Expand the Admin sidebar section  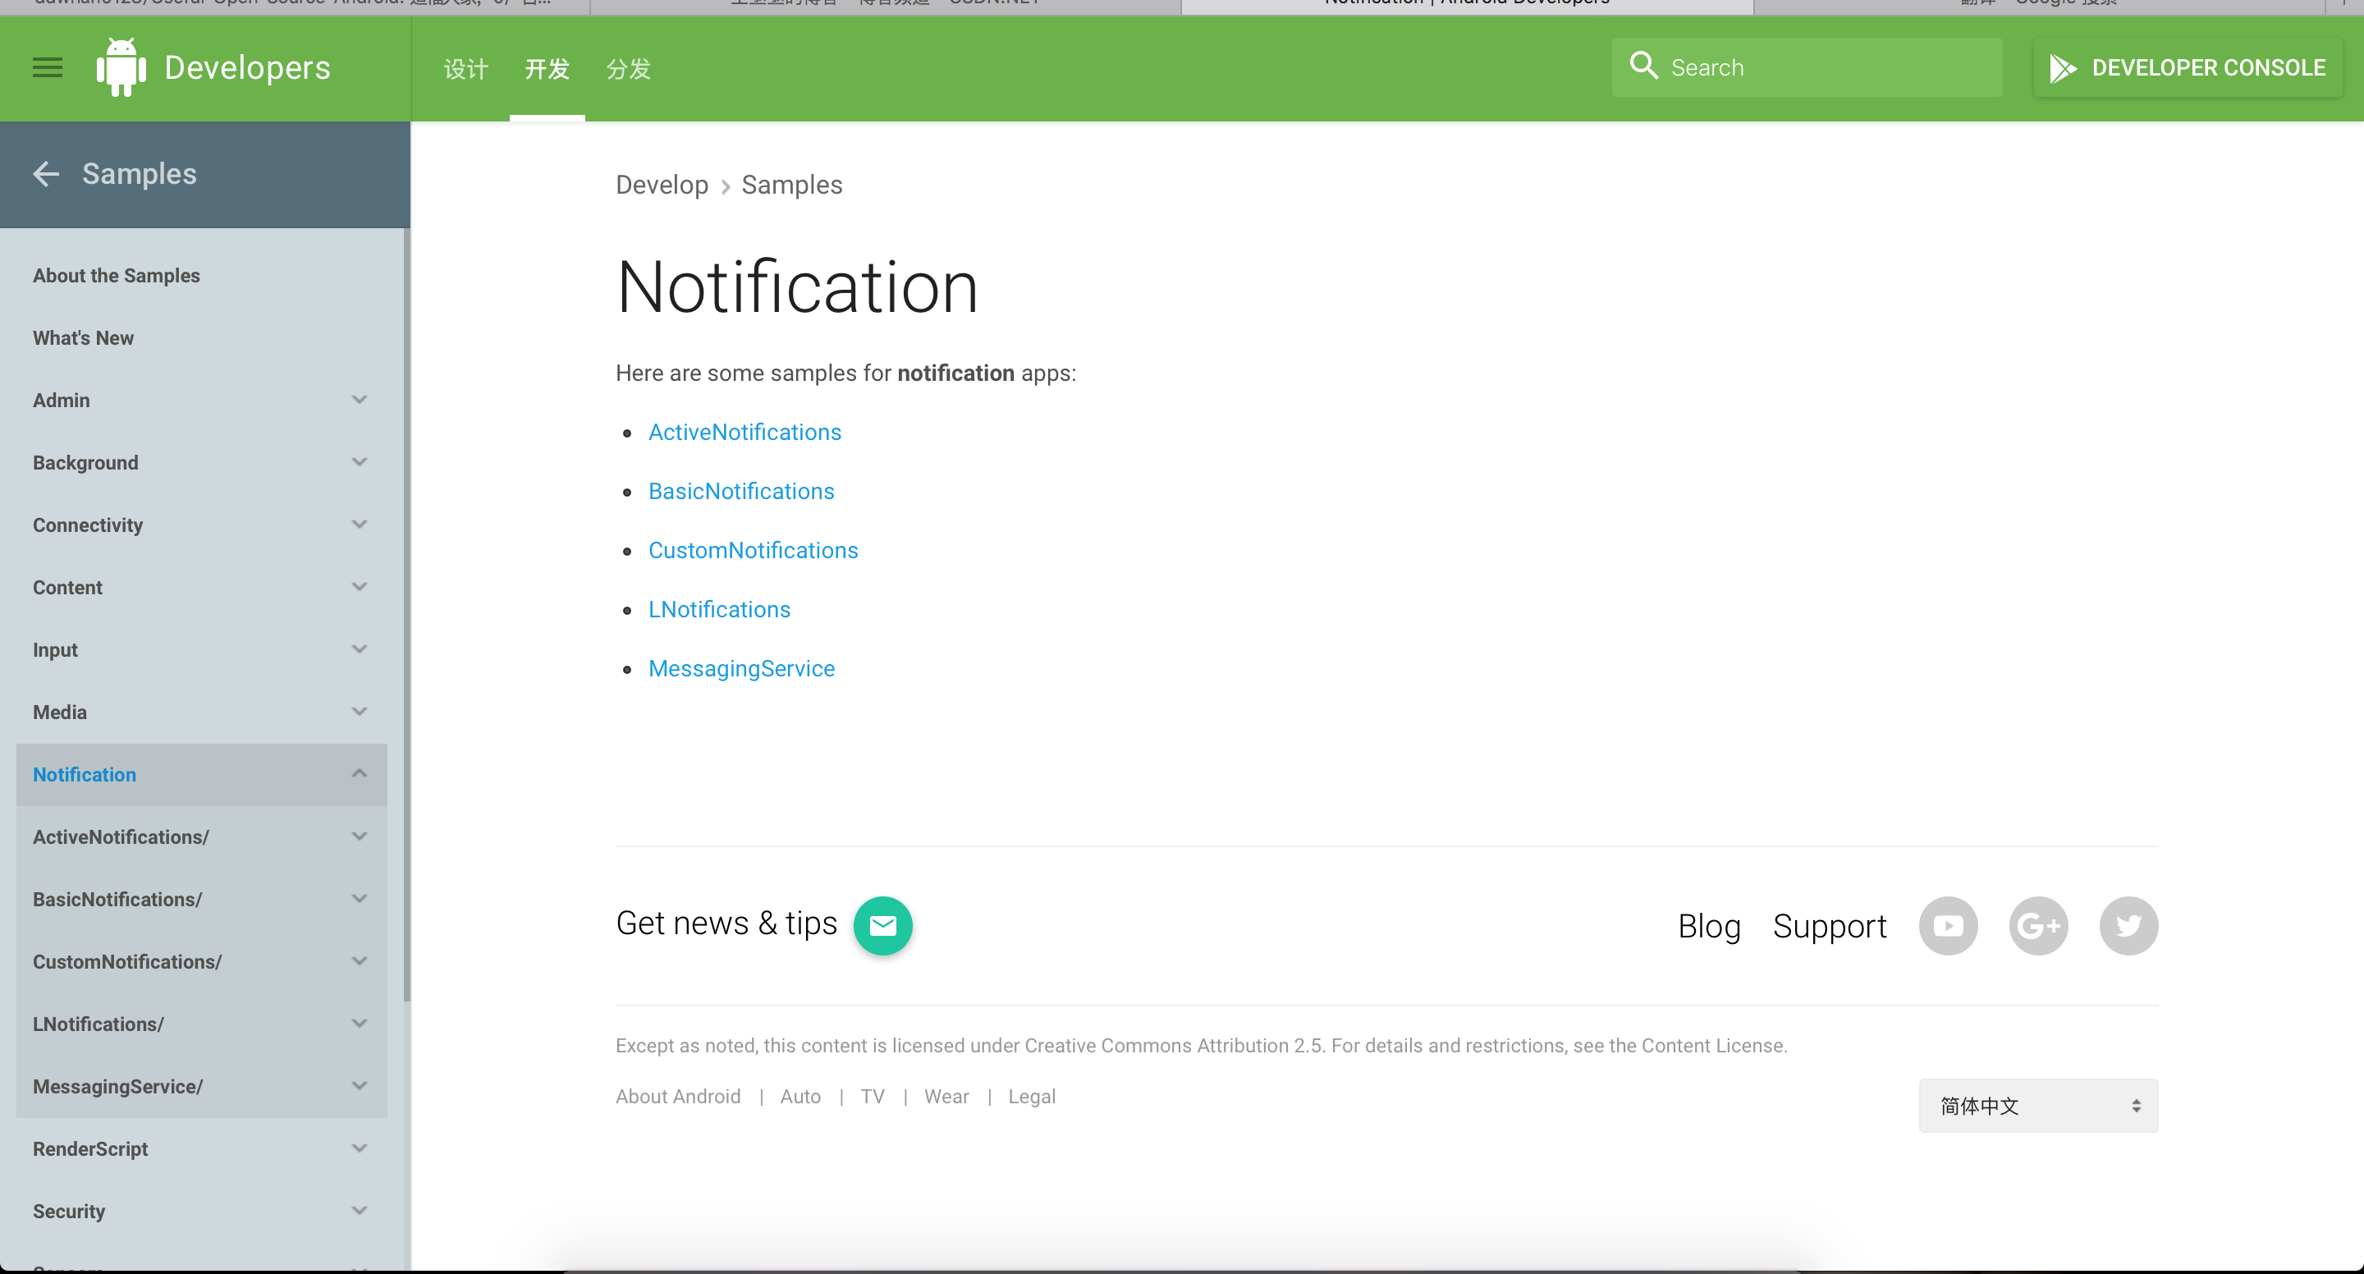pos(359,401)
